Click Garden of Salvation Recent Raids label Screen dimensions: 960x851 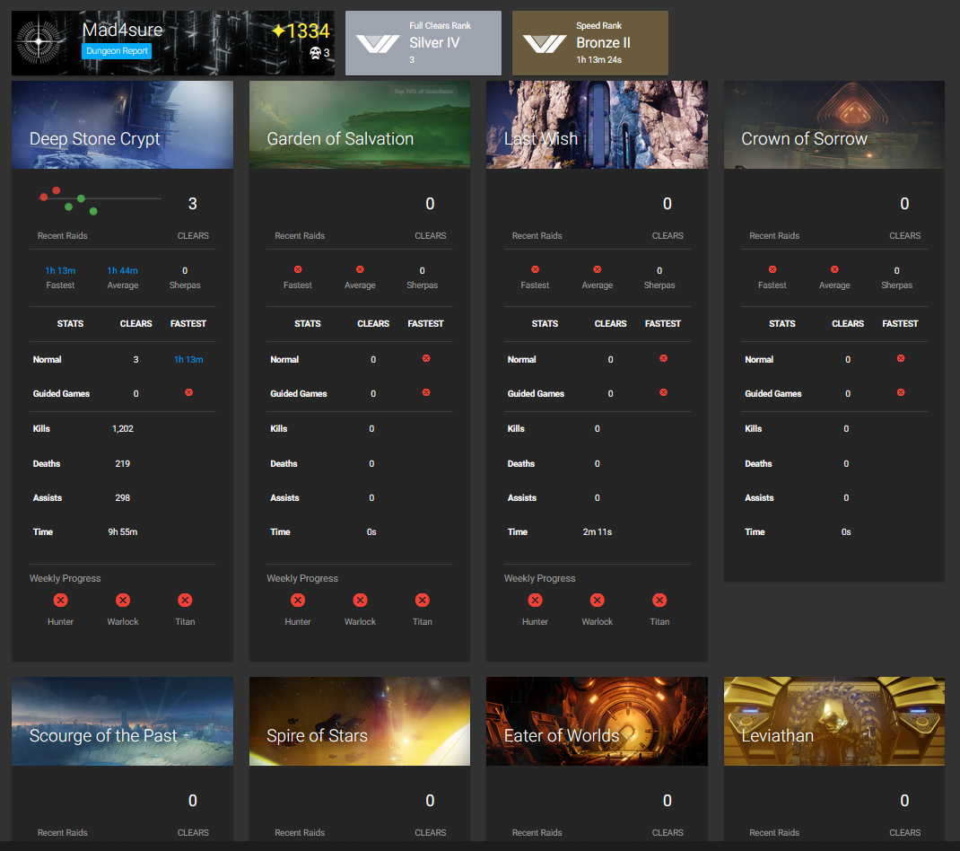(300, 236)
